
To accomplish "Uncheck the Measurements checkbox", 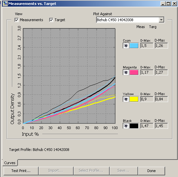I will (17, 20).
